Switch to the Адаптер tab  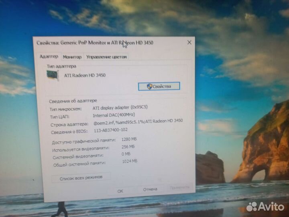coord(49,57)
